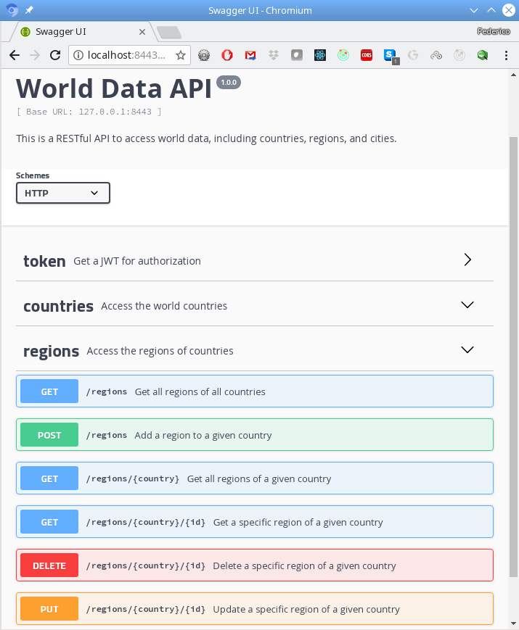Screen dimensions: 519x630
Task: Expand GET /regions all regions operation
Action: (x=255, y=391)
